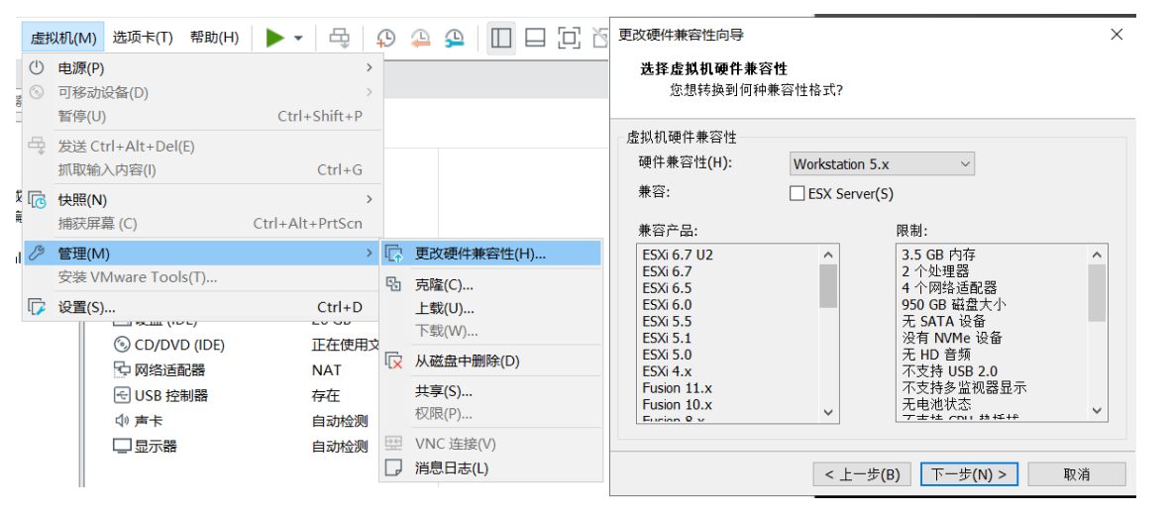Choose 上载(U)... from submenu

pyautogui.click(x=490, y=308)
